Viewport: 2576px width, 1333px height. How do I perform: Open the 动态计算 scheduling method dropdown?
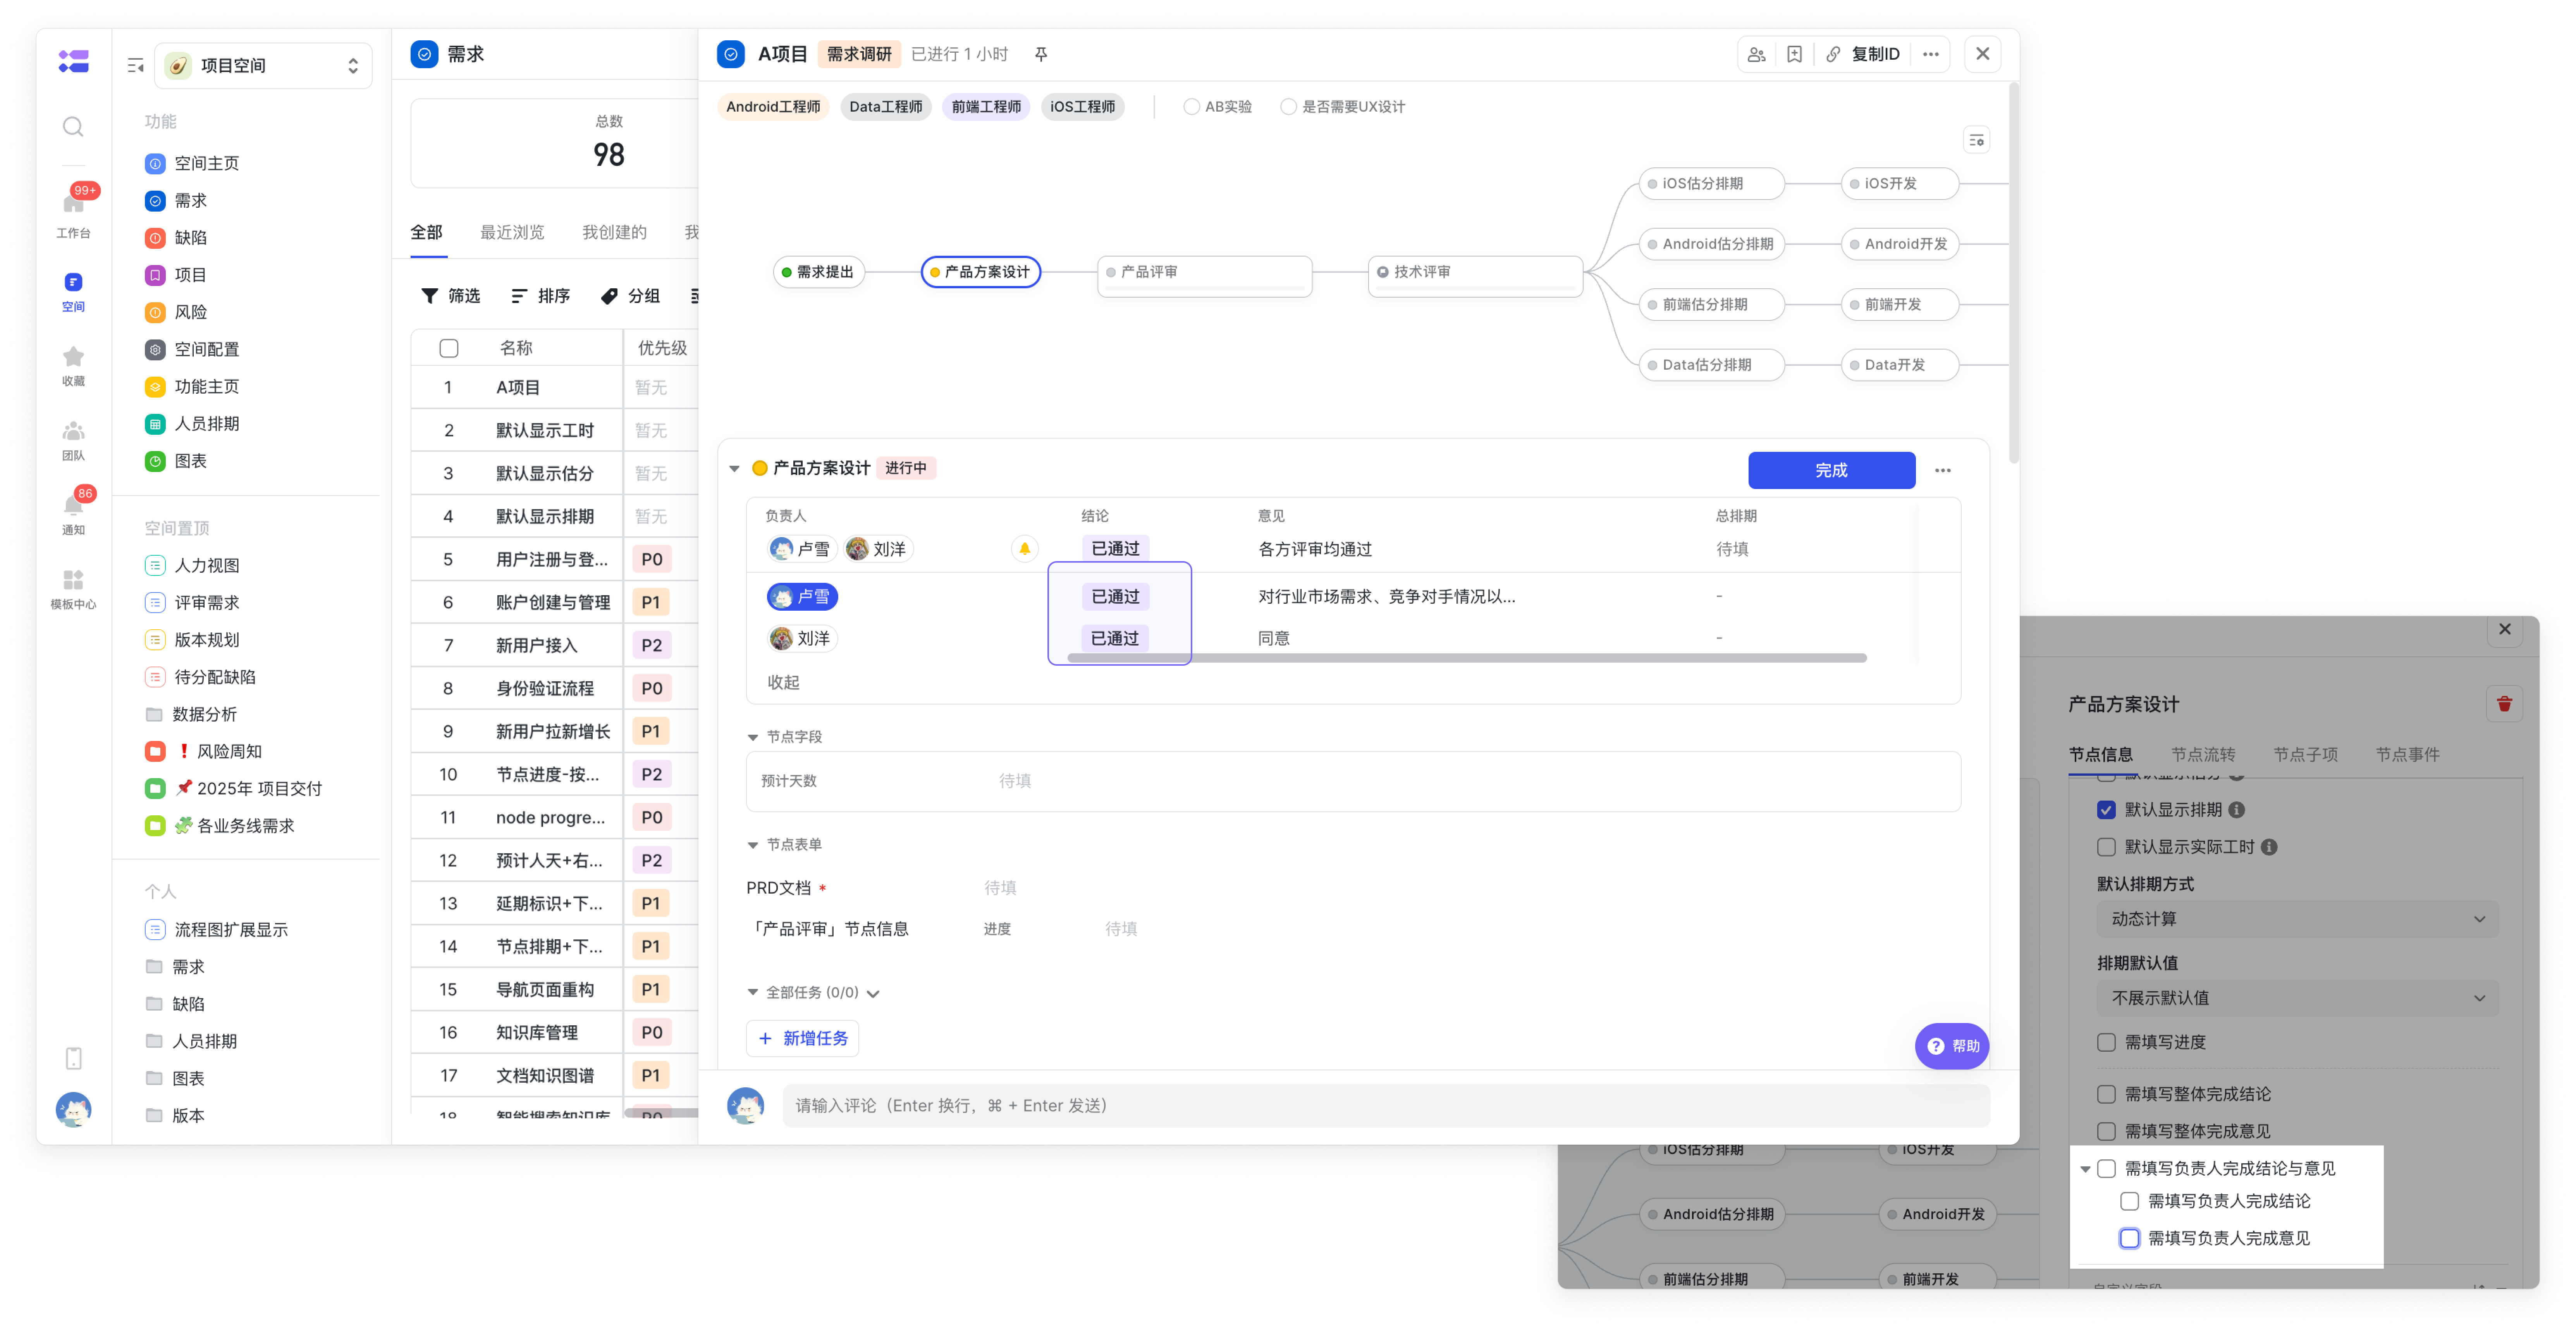coord(2297,919)
